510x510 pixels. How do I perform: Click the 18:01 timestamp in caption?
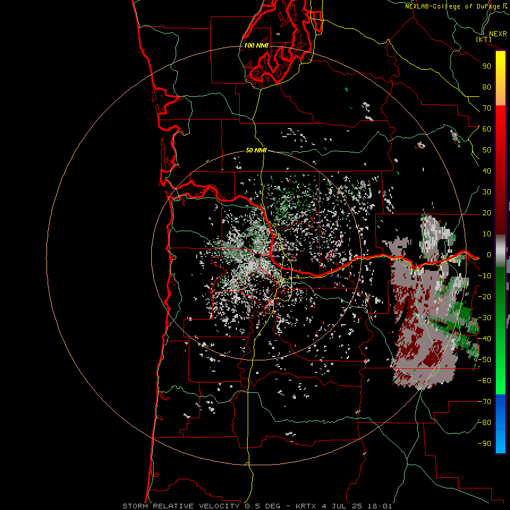pos(380,506)
